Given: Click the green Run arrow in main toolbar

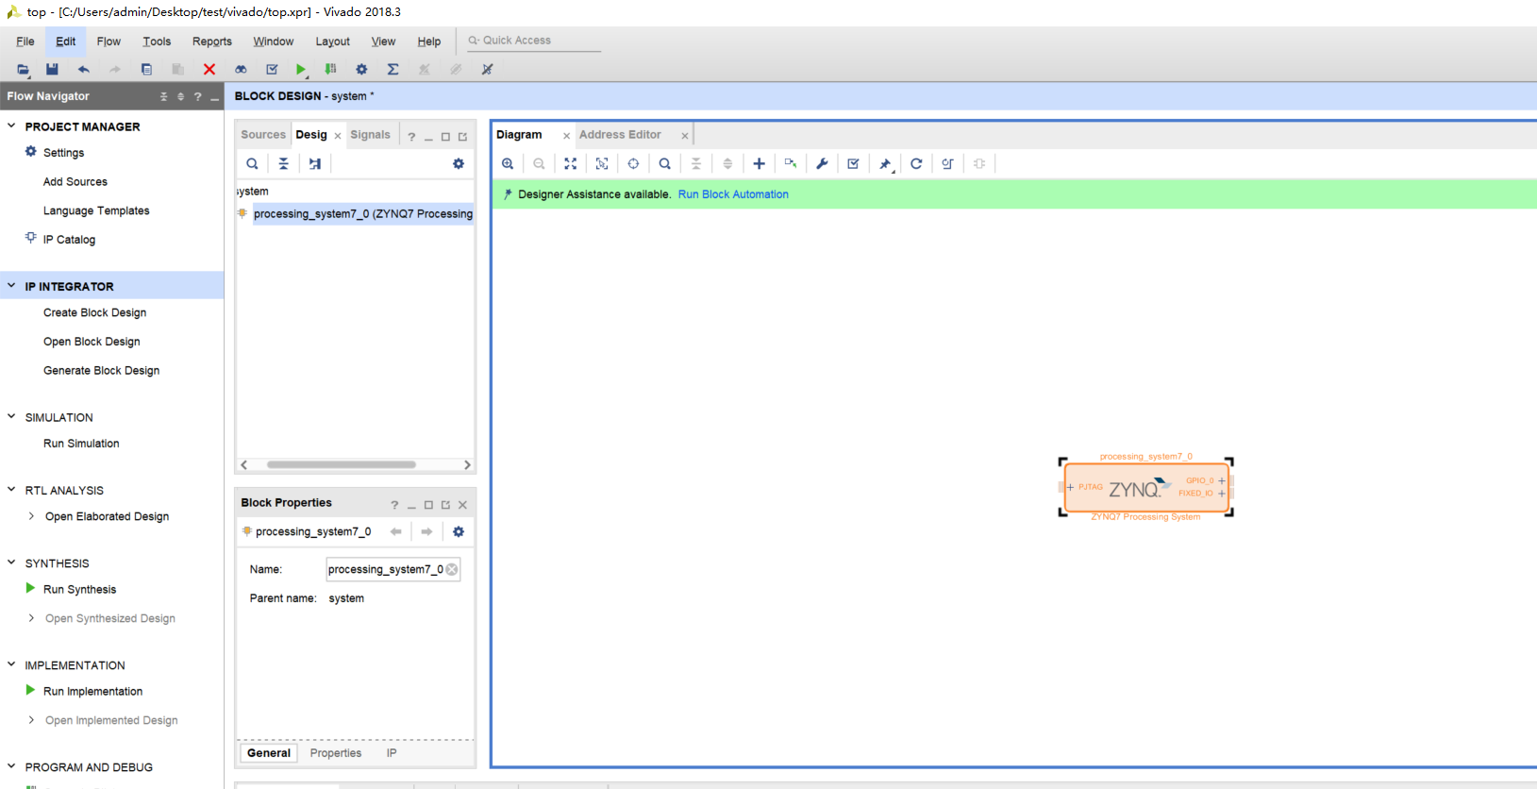Looking at the screenshot, I should 300,69.
